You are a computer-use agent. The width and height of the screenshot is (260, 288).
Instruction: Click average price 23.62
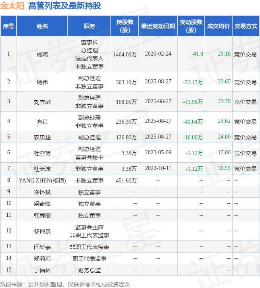click(224, 121)
